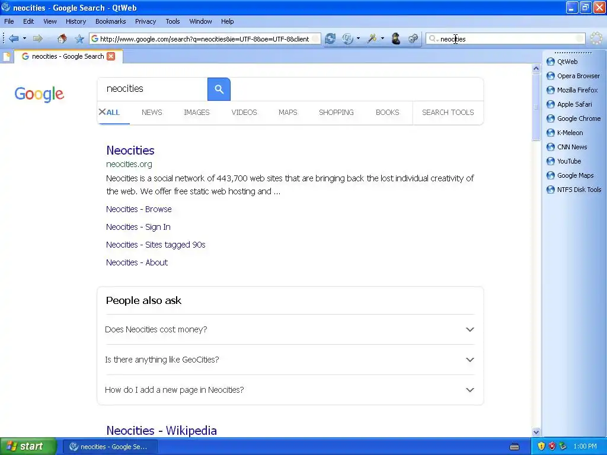Open the View menu
The height and width of the screenshot is (455, 607).
[x=50, y=21]
